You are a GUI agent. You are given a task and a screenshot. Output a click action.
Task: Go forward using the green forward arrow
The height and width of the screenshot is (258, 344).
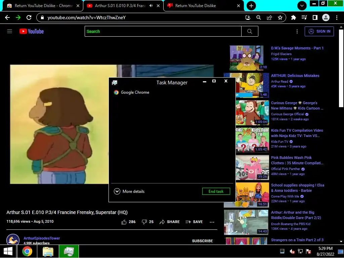[x=18, y=17]
